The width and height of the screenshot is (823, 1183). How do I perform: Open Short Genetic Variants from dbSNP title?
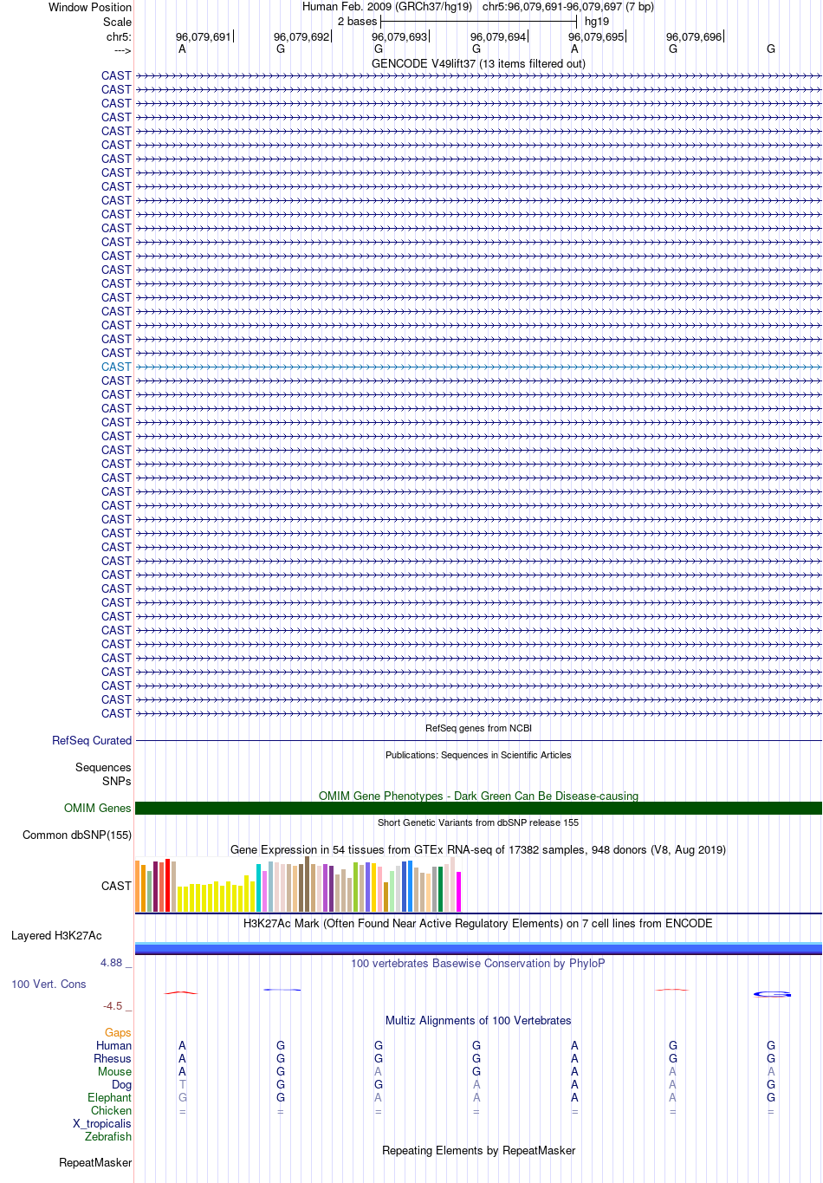[x=478, y=822]
